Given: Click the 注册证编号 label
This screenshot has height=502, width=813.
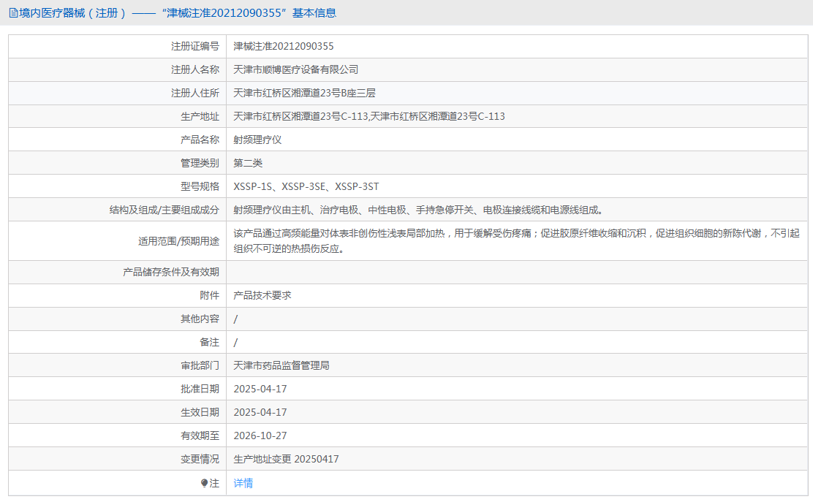Looking at the screenshot, I should point(195,46).
